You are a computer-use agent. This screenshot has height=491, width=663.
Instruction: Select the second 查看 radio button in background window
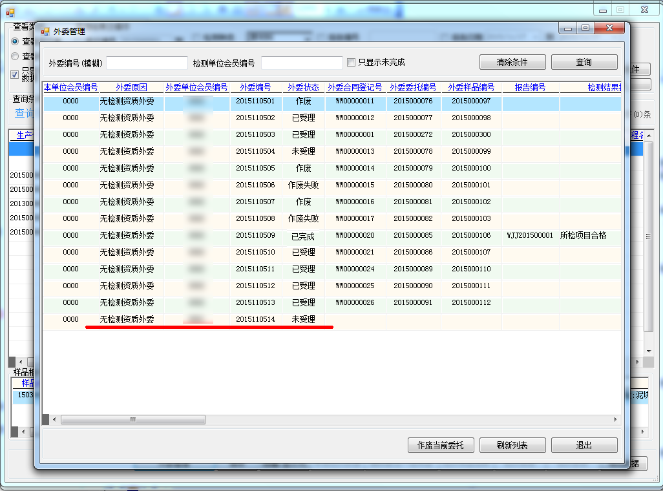click(15, 57)
